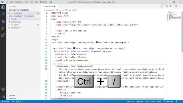Open the Help menu
This screenshot has height=103, width=183.
click(51, 2)
